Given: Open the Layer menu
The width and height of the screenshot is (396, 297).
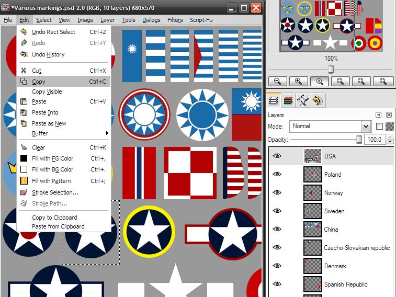Looking at the screenshot, I should [x=107, y=20].
